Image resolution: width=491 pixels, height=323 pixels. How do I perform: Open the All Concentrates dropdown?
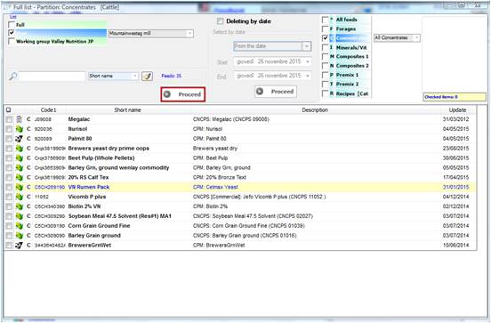point(416,38)
